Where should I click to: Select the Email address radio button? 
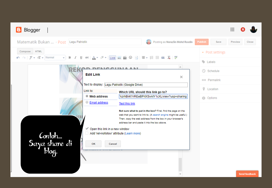coord(87,102)
